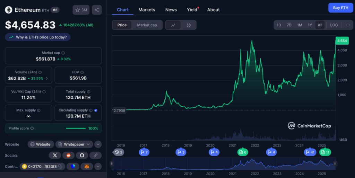Image resolution: width=355 pixels, height=178 pixels.
Task: Open the Yield tab
Action: [192, 10]
